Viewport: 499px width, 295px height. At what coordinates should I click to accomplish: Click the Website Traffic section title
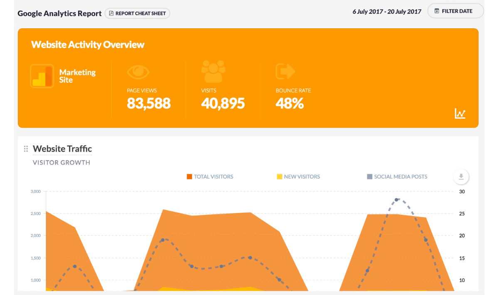click(62, 149)
